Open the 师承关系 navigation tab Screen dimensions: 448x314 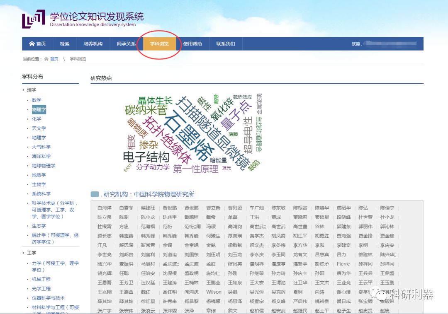(x=126, y=44)
